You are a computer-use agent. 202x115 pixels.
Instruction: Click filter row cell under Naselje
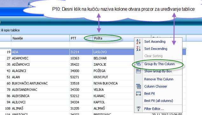(40, 45)
